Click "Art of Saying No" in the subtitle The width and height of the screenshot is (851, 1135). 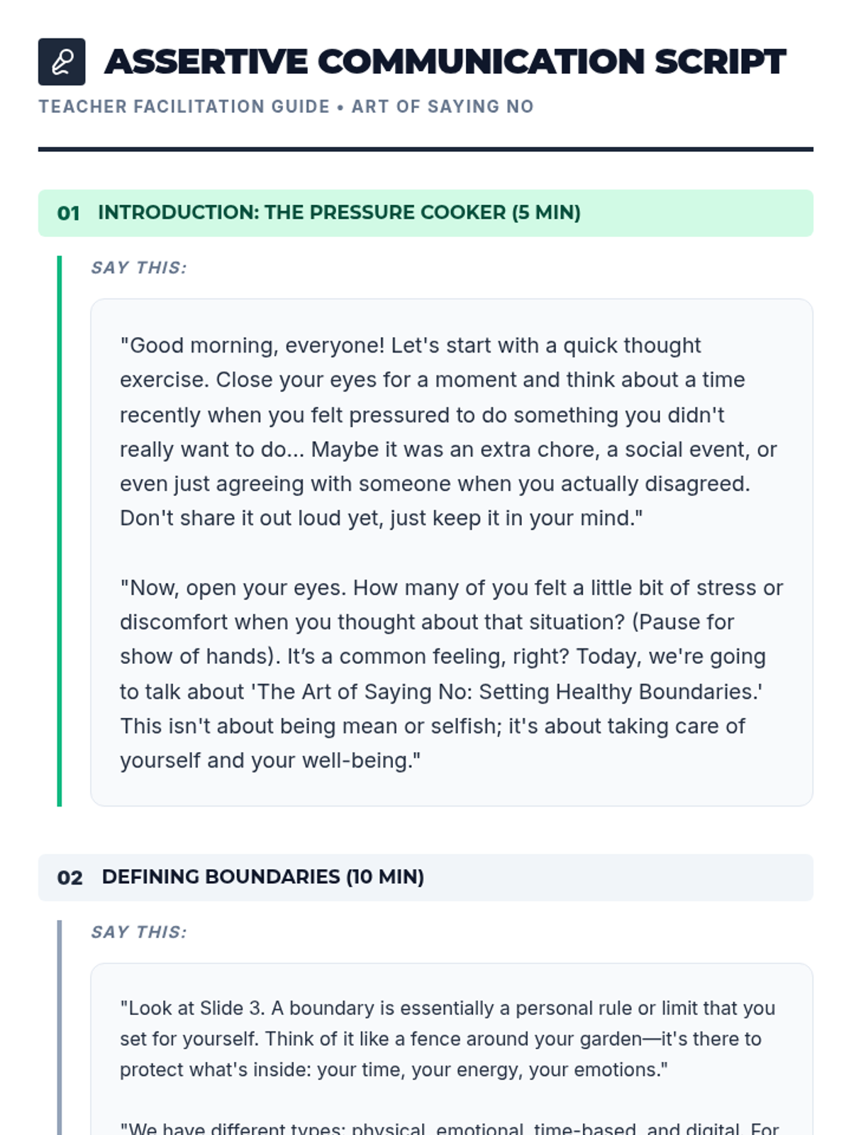[x=443, y=106]
